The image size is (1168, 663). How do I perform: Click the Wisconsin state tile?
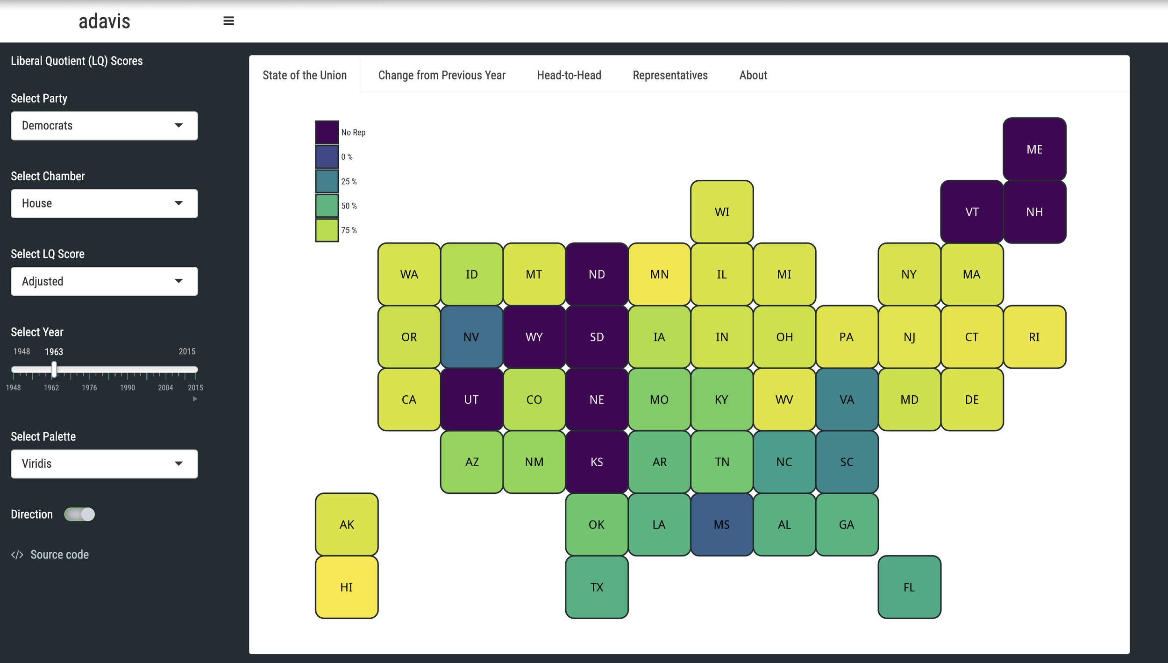pyautogui.click(x=721, y=212)
